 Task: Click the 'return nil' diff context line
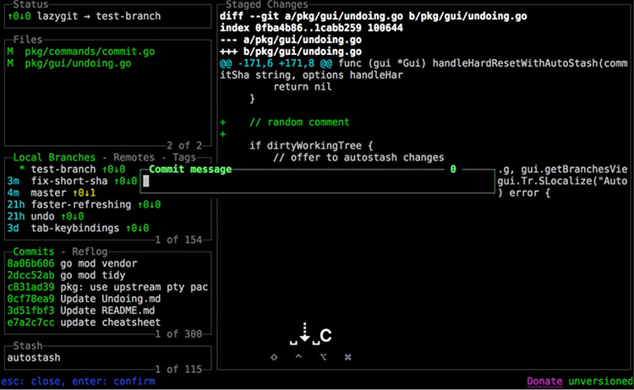tap(302, 87)
